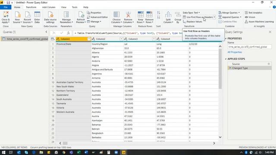276x155 pixels.
Task: Click scroll down arrow of grid
Action: click(x=220, y=137)
